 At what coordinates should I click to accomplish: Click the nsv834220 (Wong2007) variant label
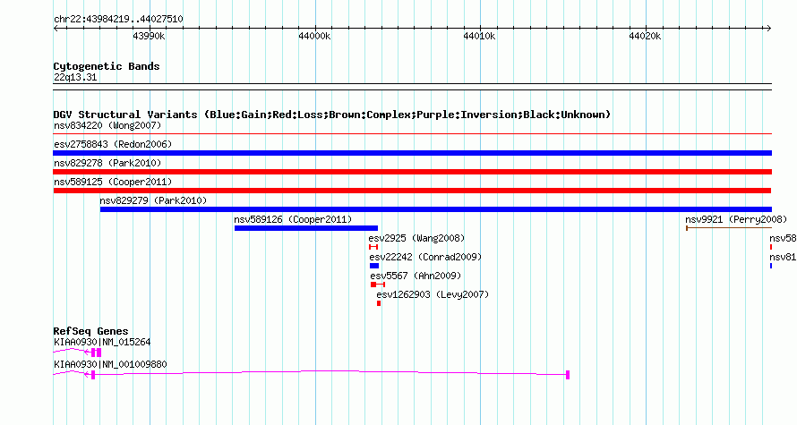click(x=107, y=125)
